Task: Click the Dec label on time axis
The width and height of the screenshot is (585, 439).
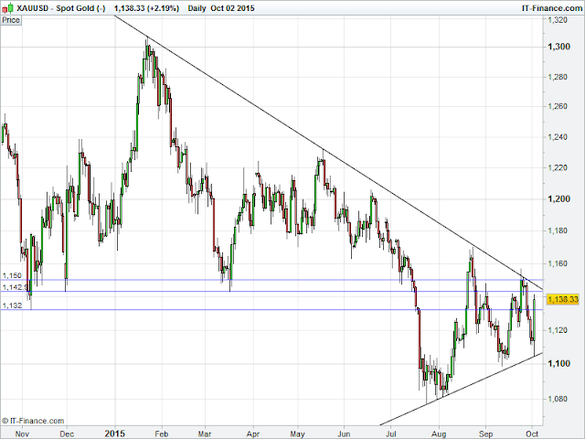Action: pyautogui.click(x=67, y=434)
